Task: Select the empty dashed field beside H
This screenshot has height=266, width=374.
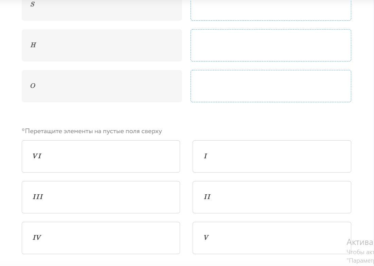Action: pyautogui.click(x=271, y=45)
